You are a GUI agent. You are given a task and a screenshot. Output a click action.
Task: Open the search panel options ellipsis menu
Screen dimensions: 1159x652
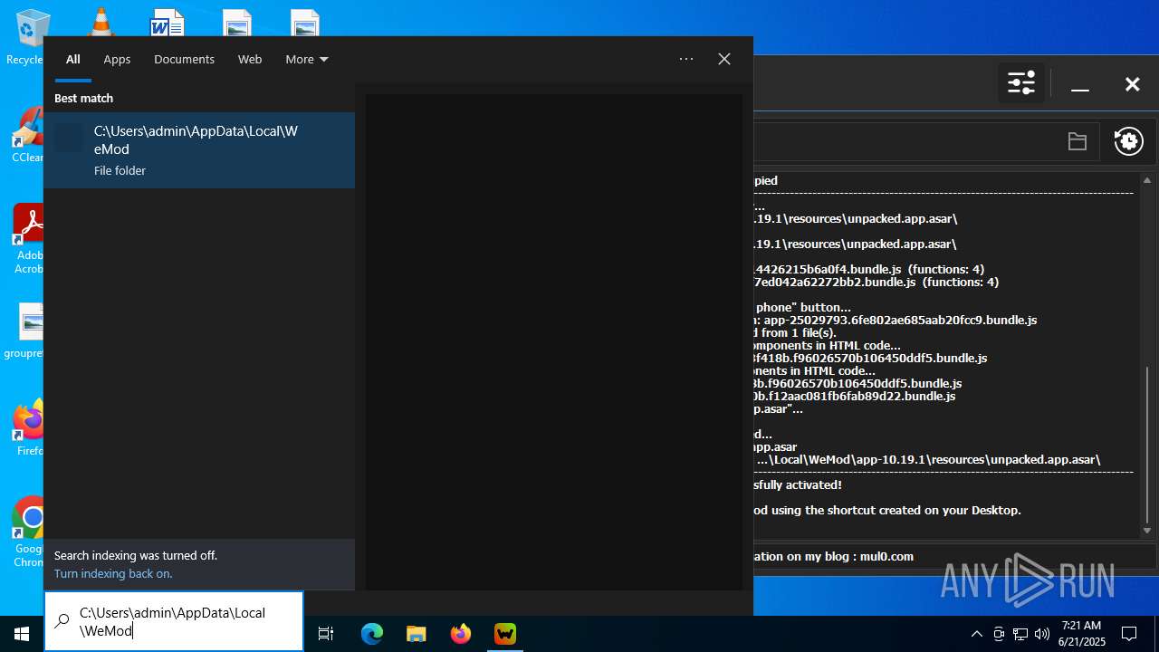686,59
